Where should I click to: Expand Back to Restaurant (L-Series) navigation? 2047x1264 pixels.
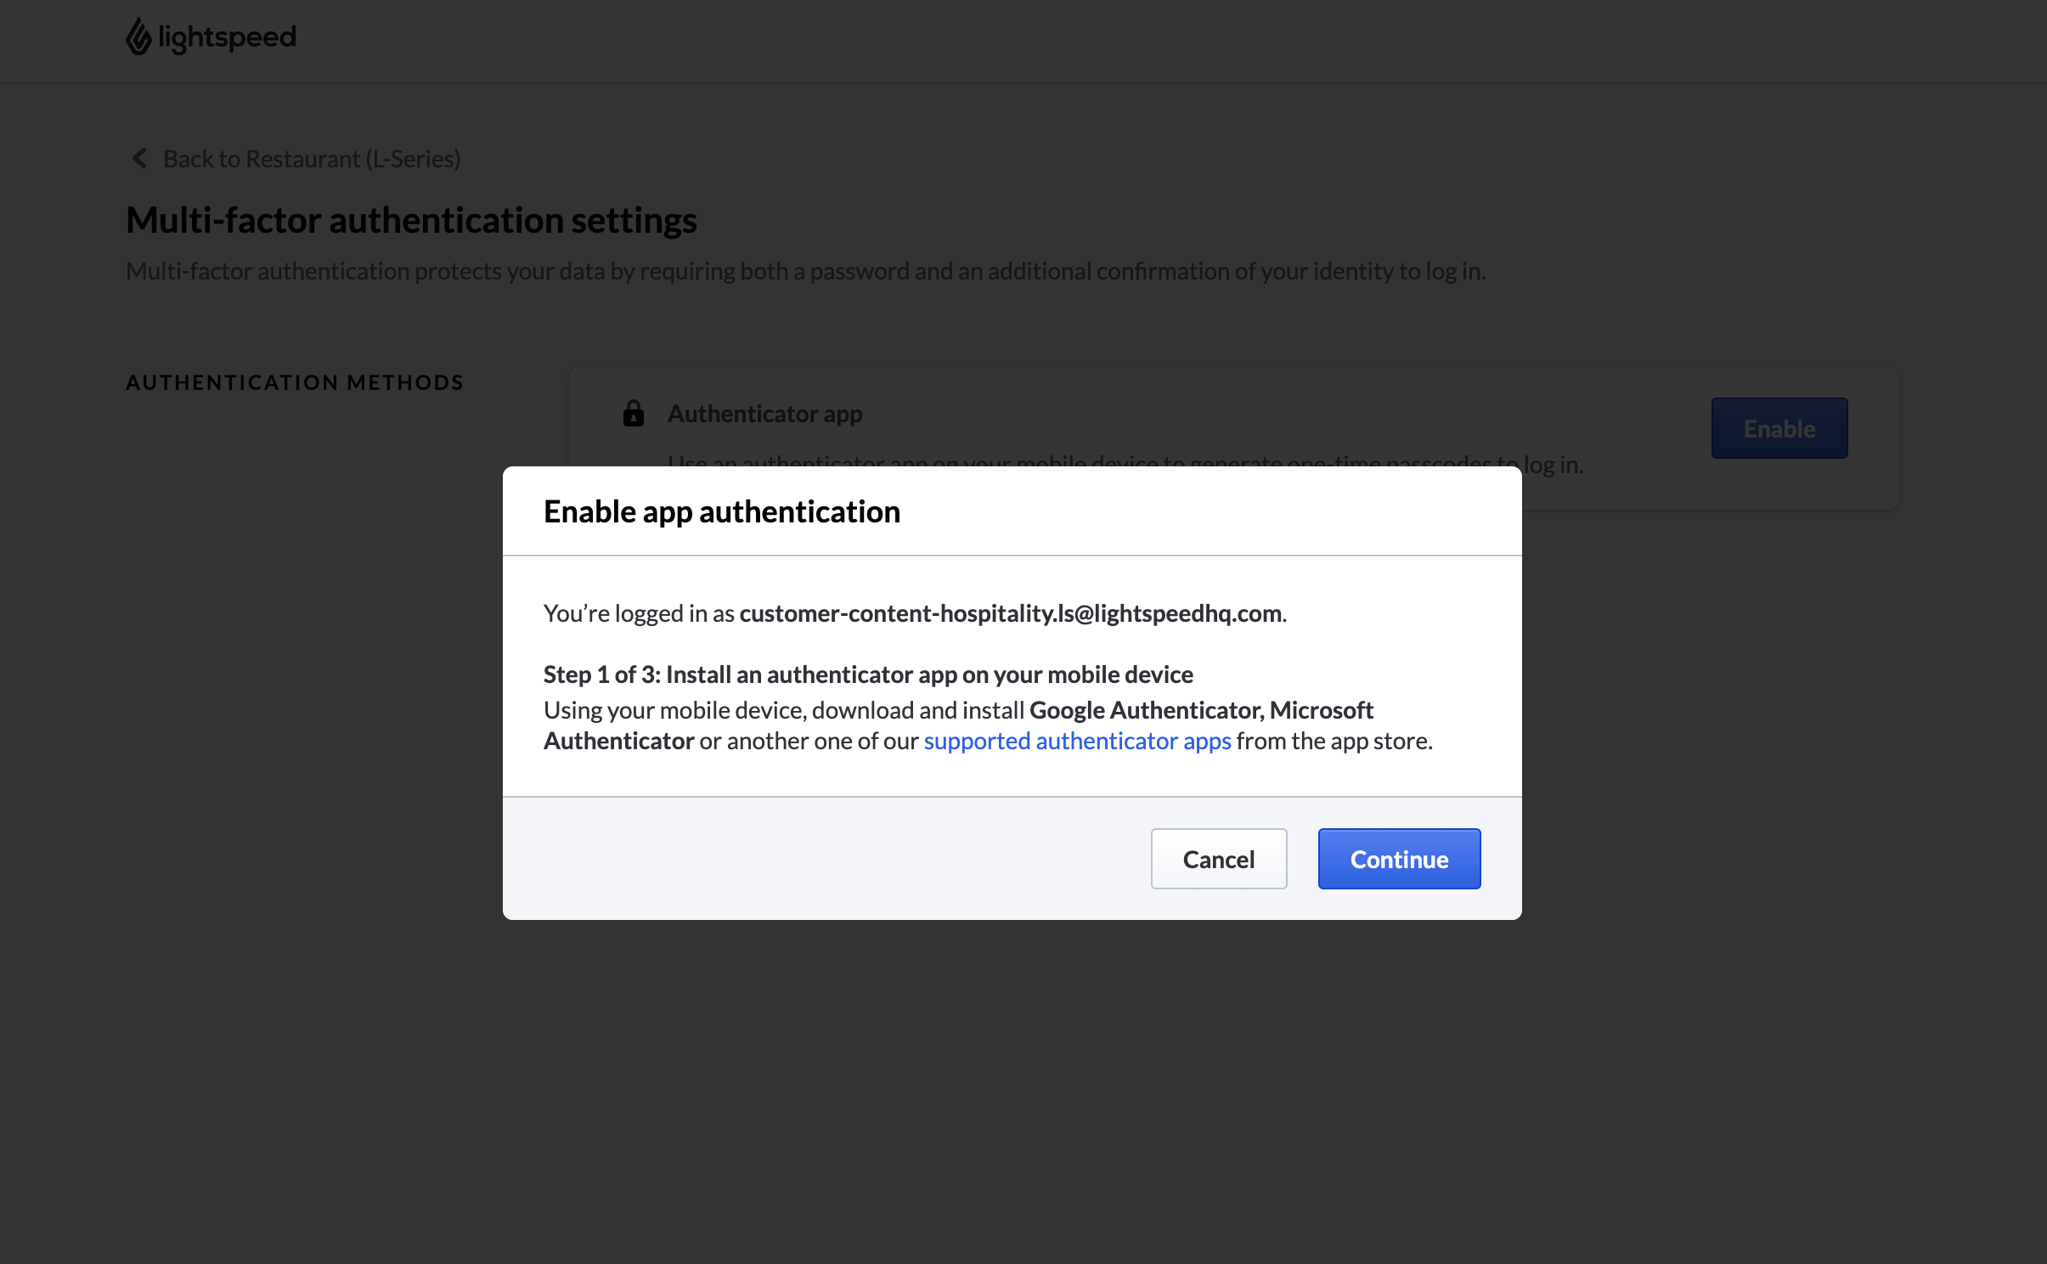click(311, 158)
